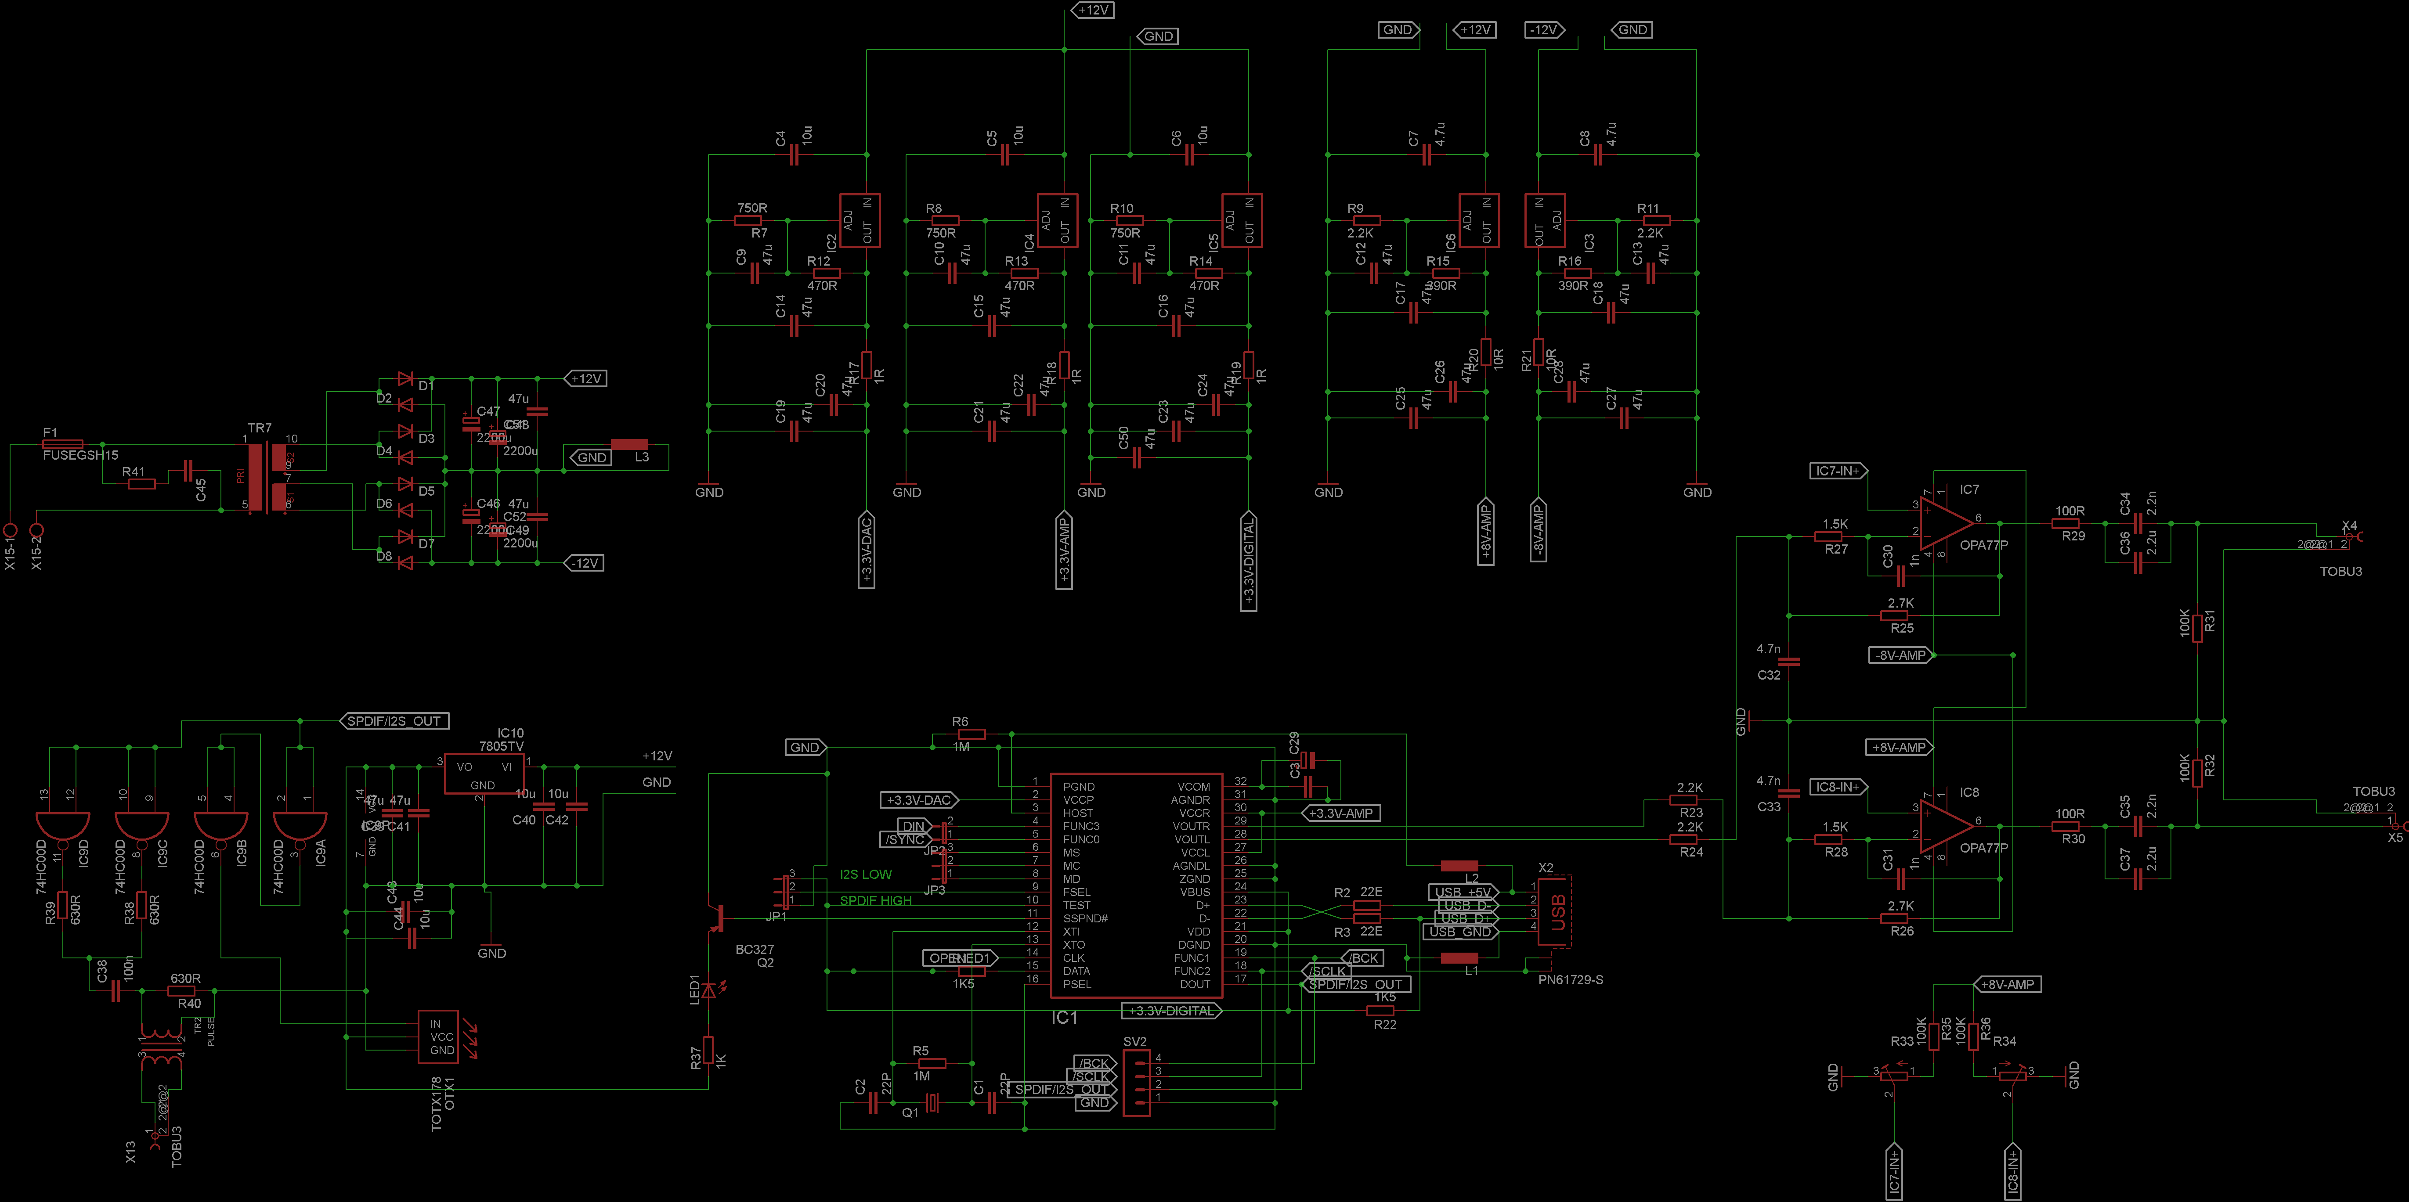Select the R34 trimmer potentiometer

pos(2013,1076)
